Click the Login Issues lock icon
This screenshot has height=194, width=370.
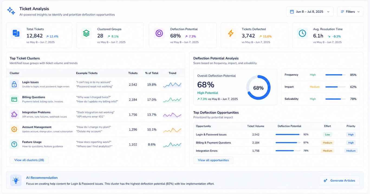click(x=14, y=84)
